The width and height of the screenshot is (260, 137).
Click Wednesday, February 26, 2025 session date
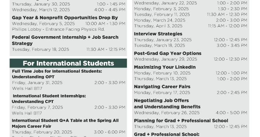[x=167, y=113]
